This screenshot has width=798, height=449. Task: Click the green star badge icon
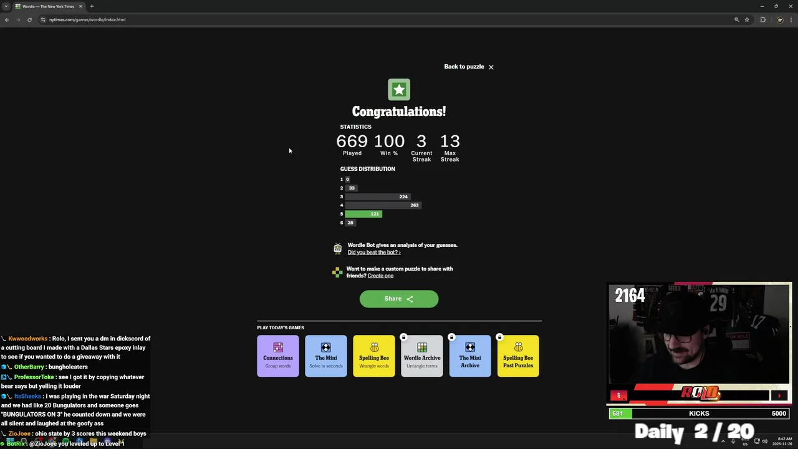coord(399,90)
